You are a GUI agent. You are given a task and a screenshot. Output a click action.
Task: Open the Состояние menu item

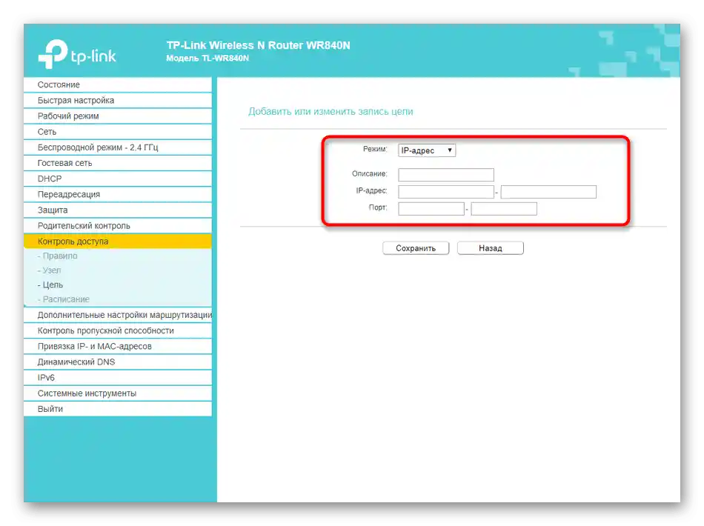(x=118, y=84)
